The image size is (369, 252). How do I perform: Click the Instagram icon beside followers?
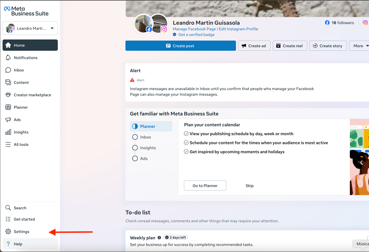click(365, 23)
